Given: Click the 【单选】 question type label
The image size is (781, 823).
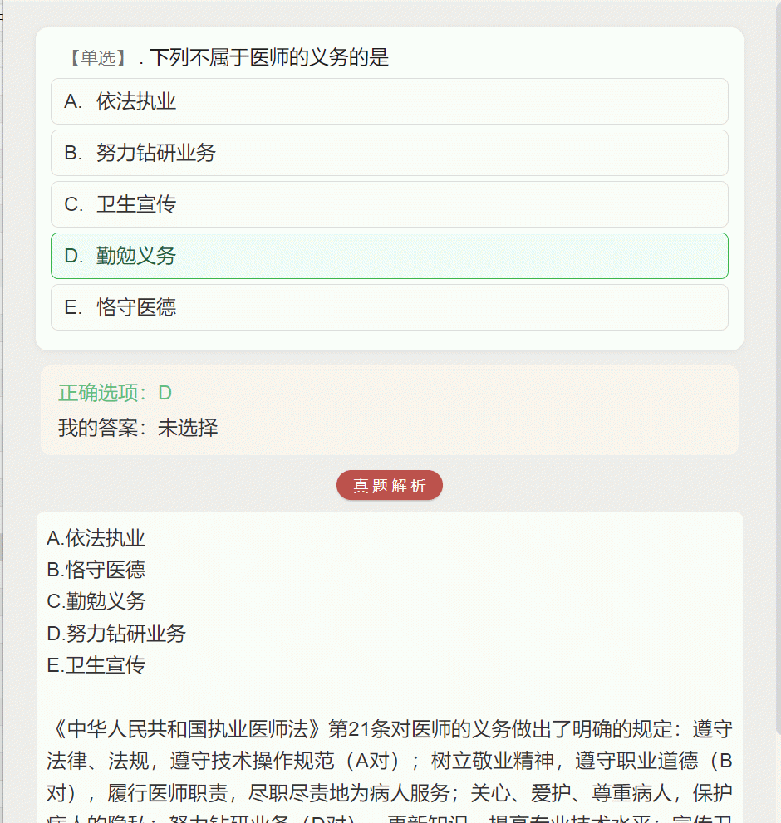Looking at the screenshot, I should click(99, 58).
